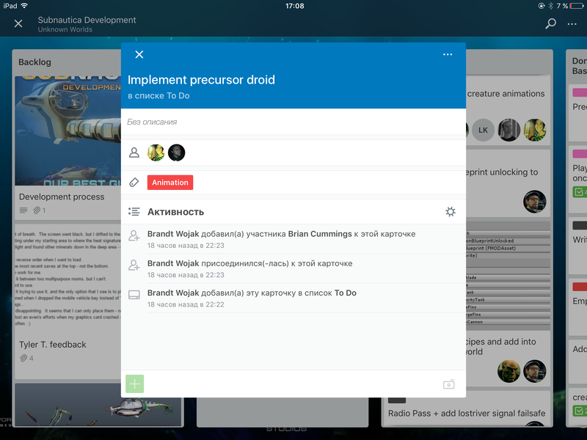The width and height of the screenshot is (587, 440).
Task: Tap attachment paperclip on Development process card
Action: point(37,210)
